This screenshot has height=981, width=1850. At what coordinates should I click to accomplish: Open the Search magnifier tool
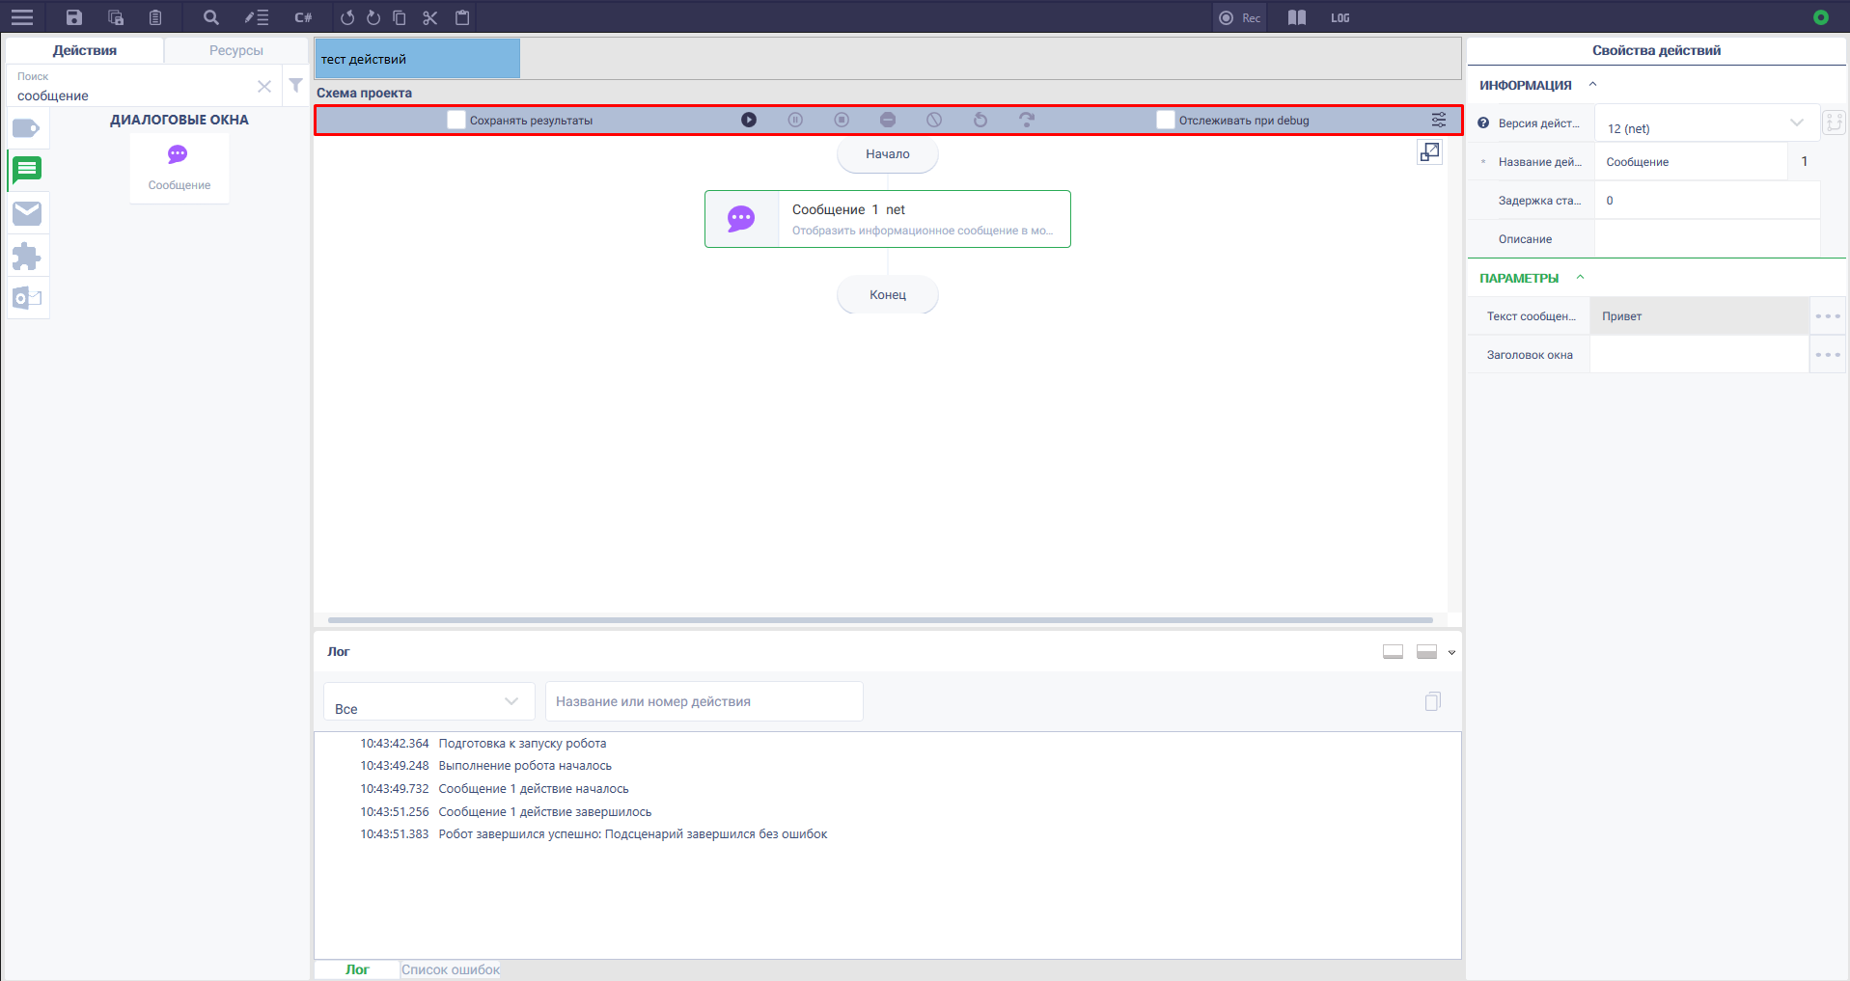(211, 17)
